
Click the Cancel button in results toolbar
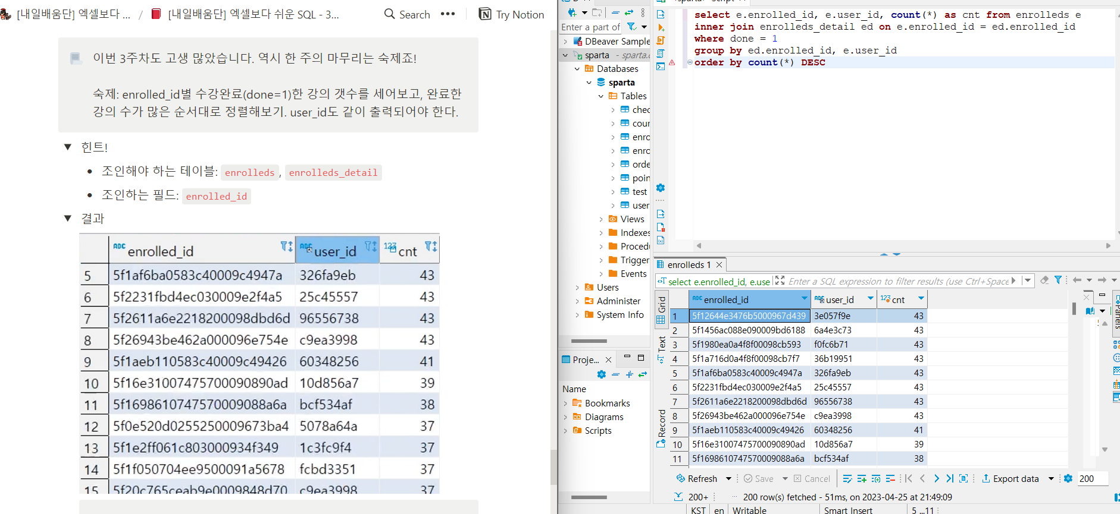click(x=812, y=478)
